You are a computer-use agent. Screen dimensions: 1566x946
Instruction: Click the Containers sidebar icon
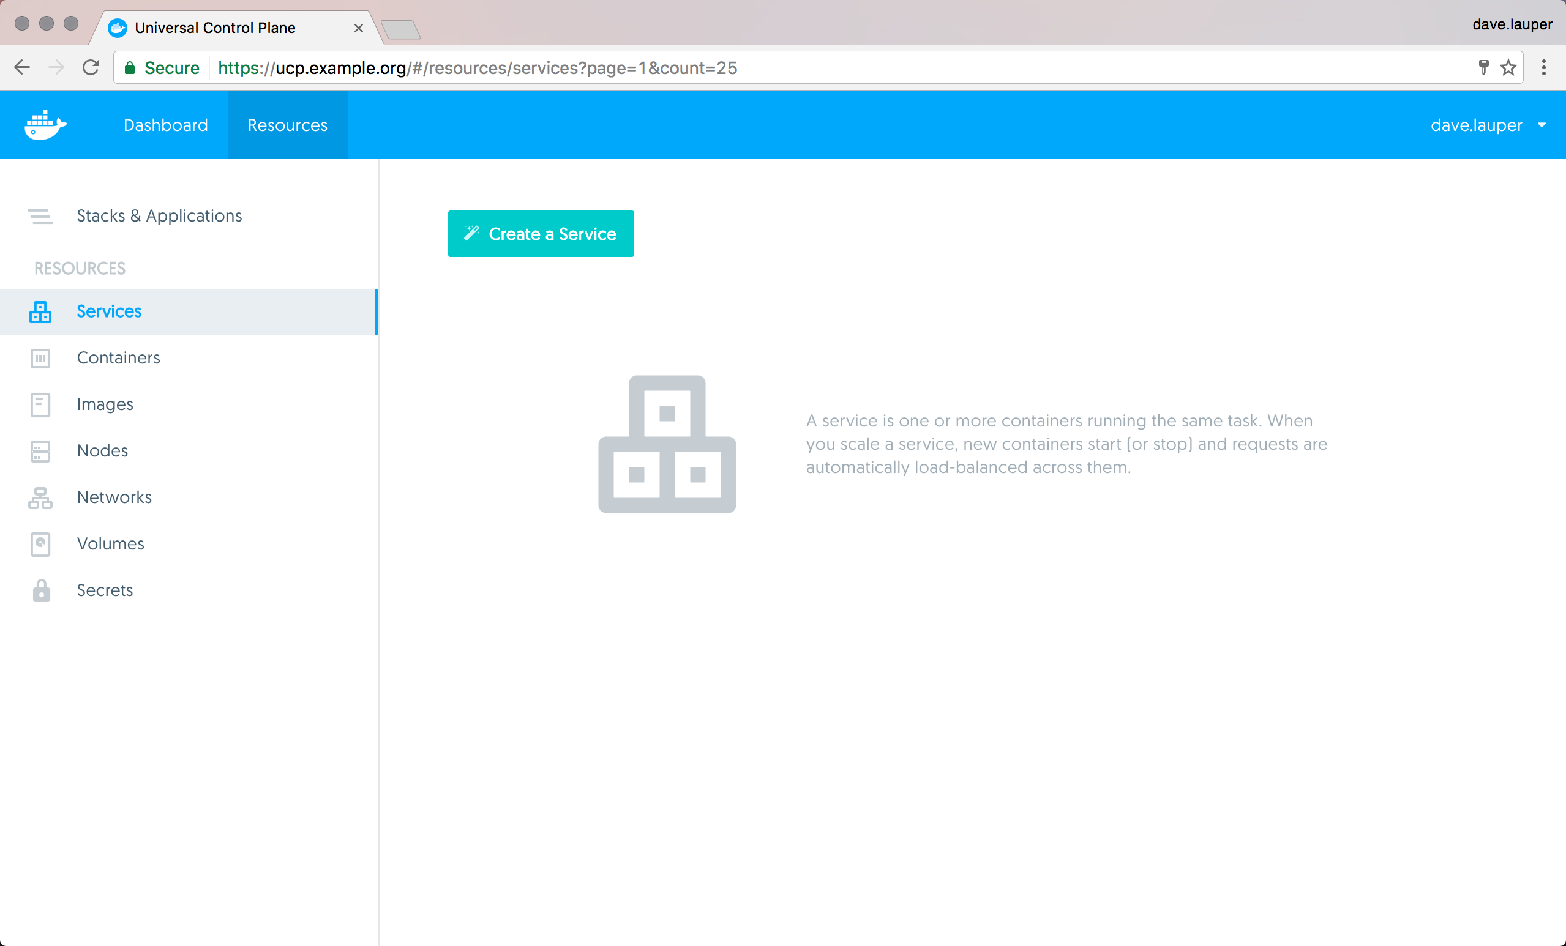(40, 359)
